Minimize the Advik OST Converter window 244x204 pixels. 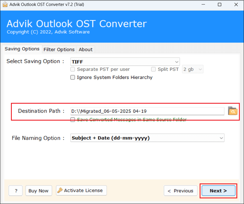pyautogui.click(x=203, y=5)
